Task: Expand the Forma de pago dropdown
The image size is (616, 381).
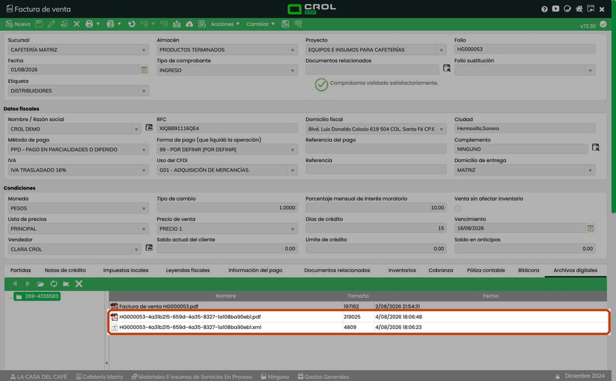Action: tap(292, 150)
